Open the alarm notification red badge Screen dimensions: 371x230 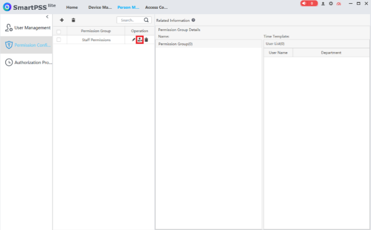point(309,4)
